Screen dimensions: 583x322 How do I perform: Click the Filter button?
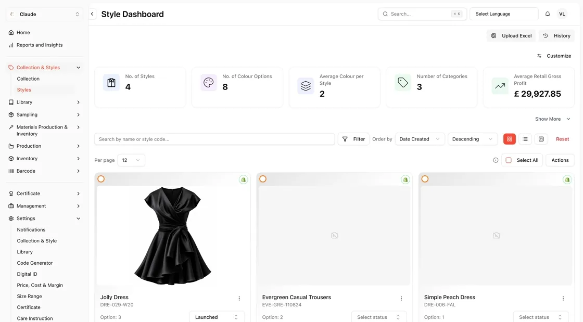(353, 139)
